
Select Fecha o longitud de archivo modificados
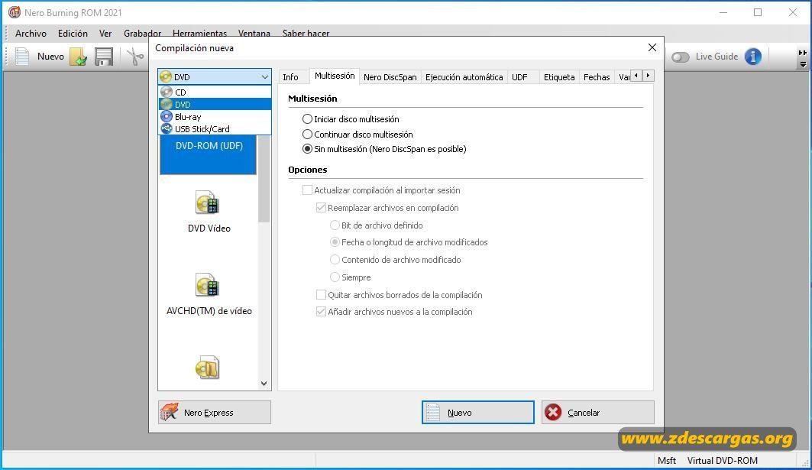tap(335, 242)
